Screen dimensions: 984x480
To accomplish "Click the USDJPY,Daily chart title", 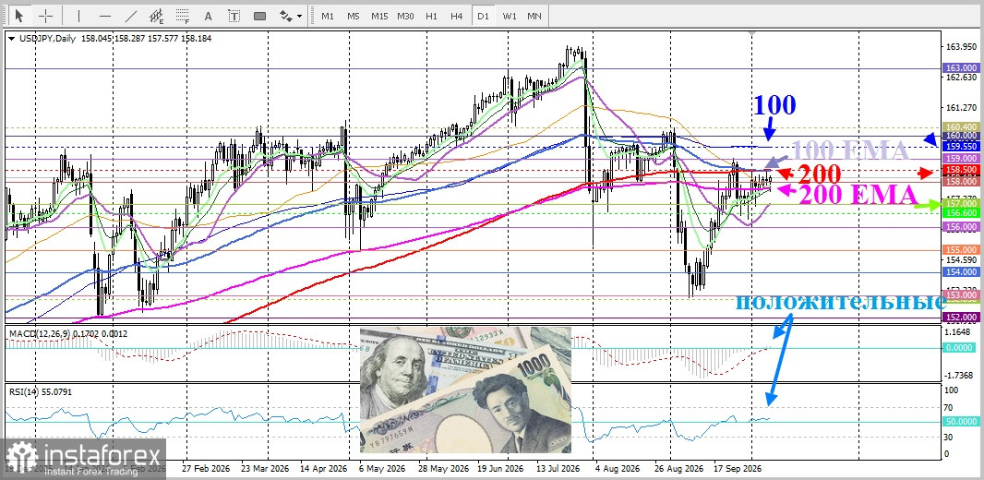I will (x=47, y=38).
